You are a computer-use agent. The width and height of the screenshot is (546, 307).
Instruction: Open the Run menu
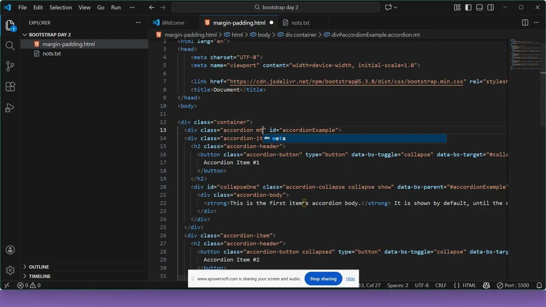[x=116, y=7]
